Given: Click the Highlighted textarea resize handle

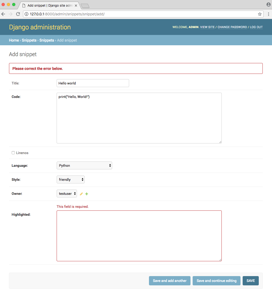Looking at the screenshot, I should click(220, 260).
